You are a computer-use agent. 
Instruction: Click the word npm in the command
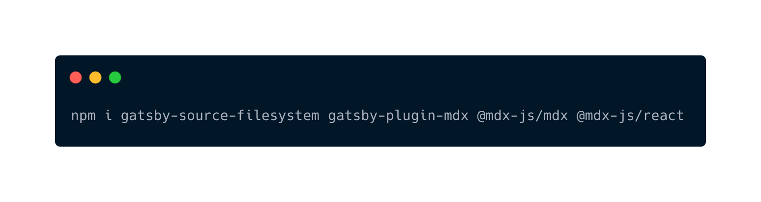(x=84, y=116)
